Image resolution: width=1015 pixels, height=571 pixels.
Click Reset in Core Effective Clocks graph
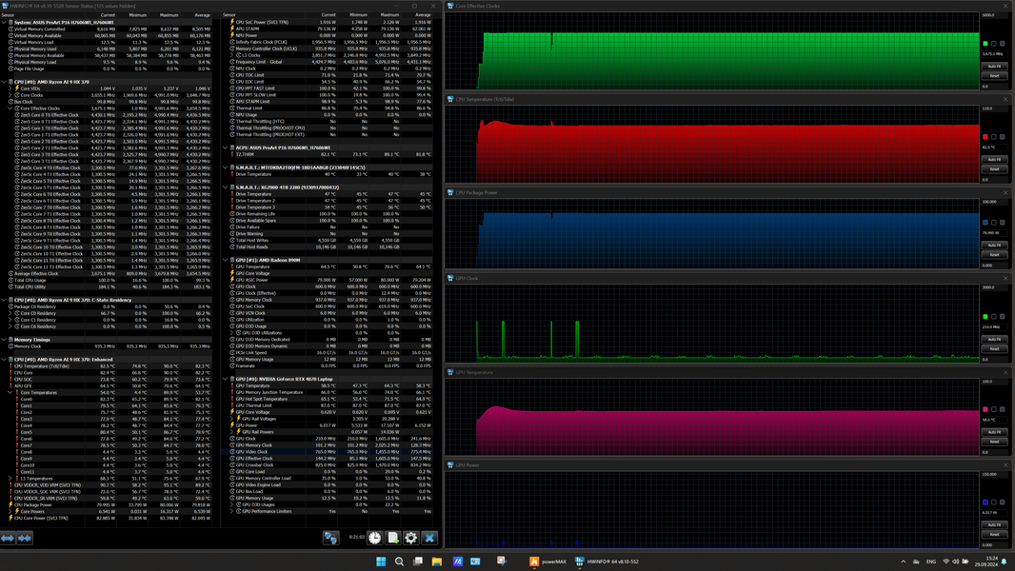[994, 76]
